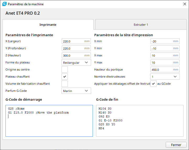Edit the Y (Profondeur) field
189x150 pixels.
point(76,48)
